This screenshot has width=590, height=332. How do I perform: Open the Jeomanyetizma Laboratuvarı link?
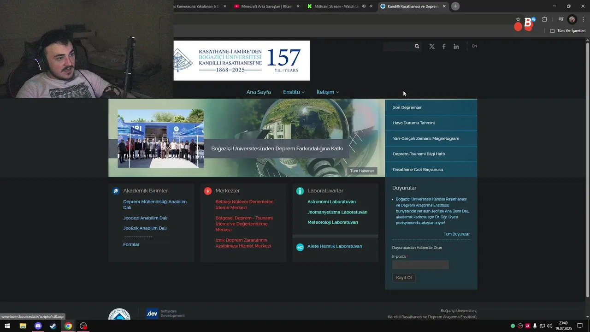pos(337,212)
